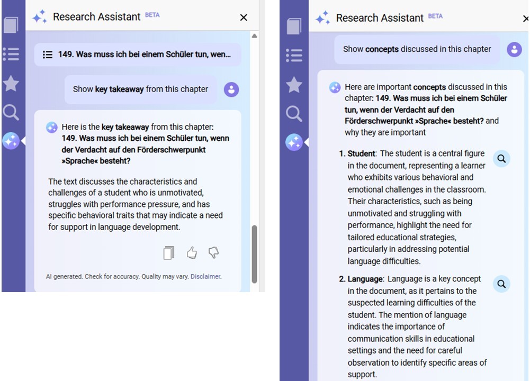Viewport: 530px width, 381px height.
Task: Open table of contents list in left sidebar
Action: [11, 55]
